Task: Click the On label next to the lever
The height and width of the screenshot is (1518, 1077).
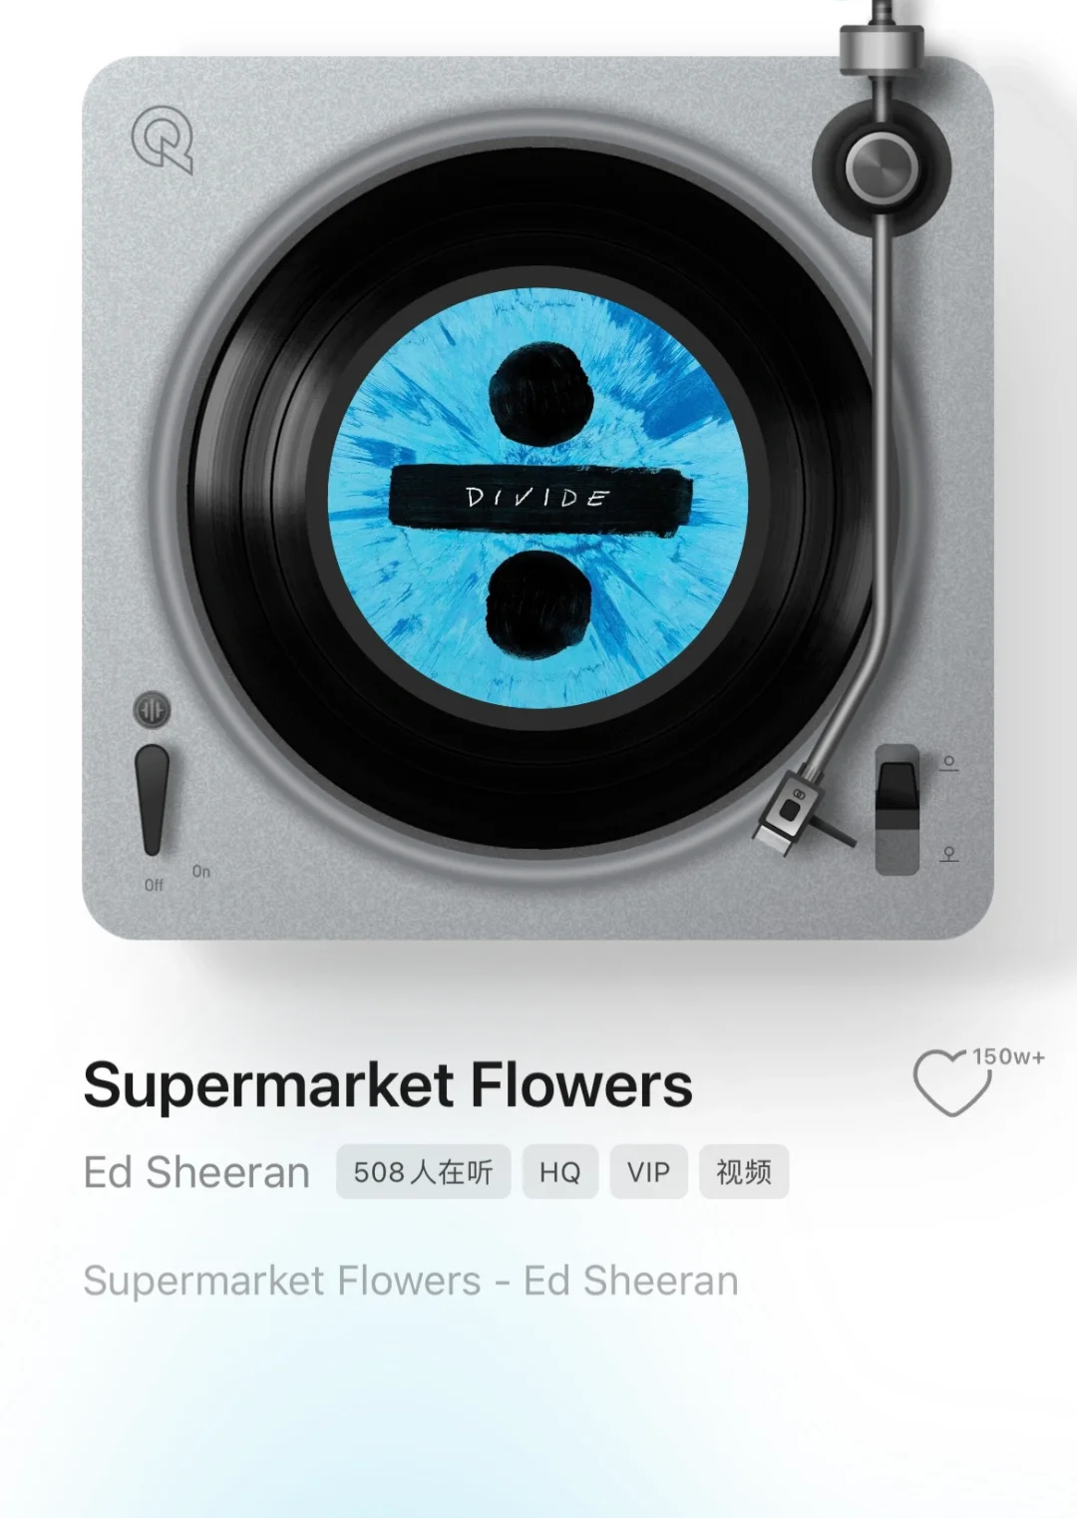Action: click(x=201, y=871)
